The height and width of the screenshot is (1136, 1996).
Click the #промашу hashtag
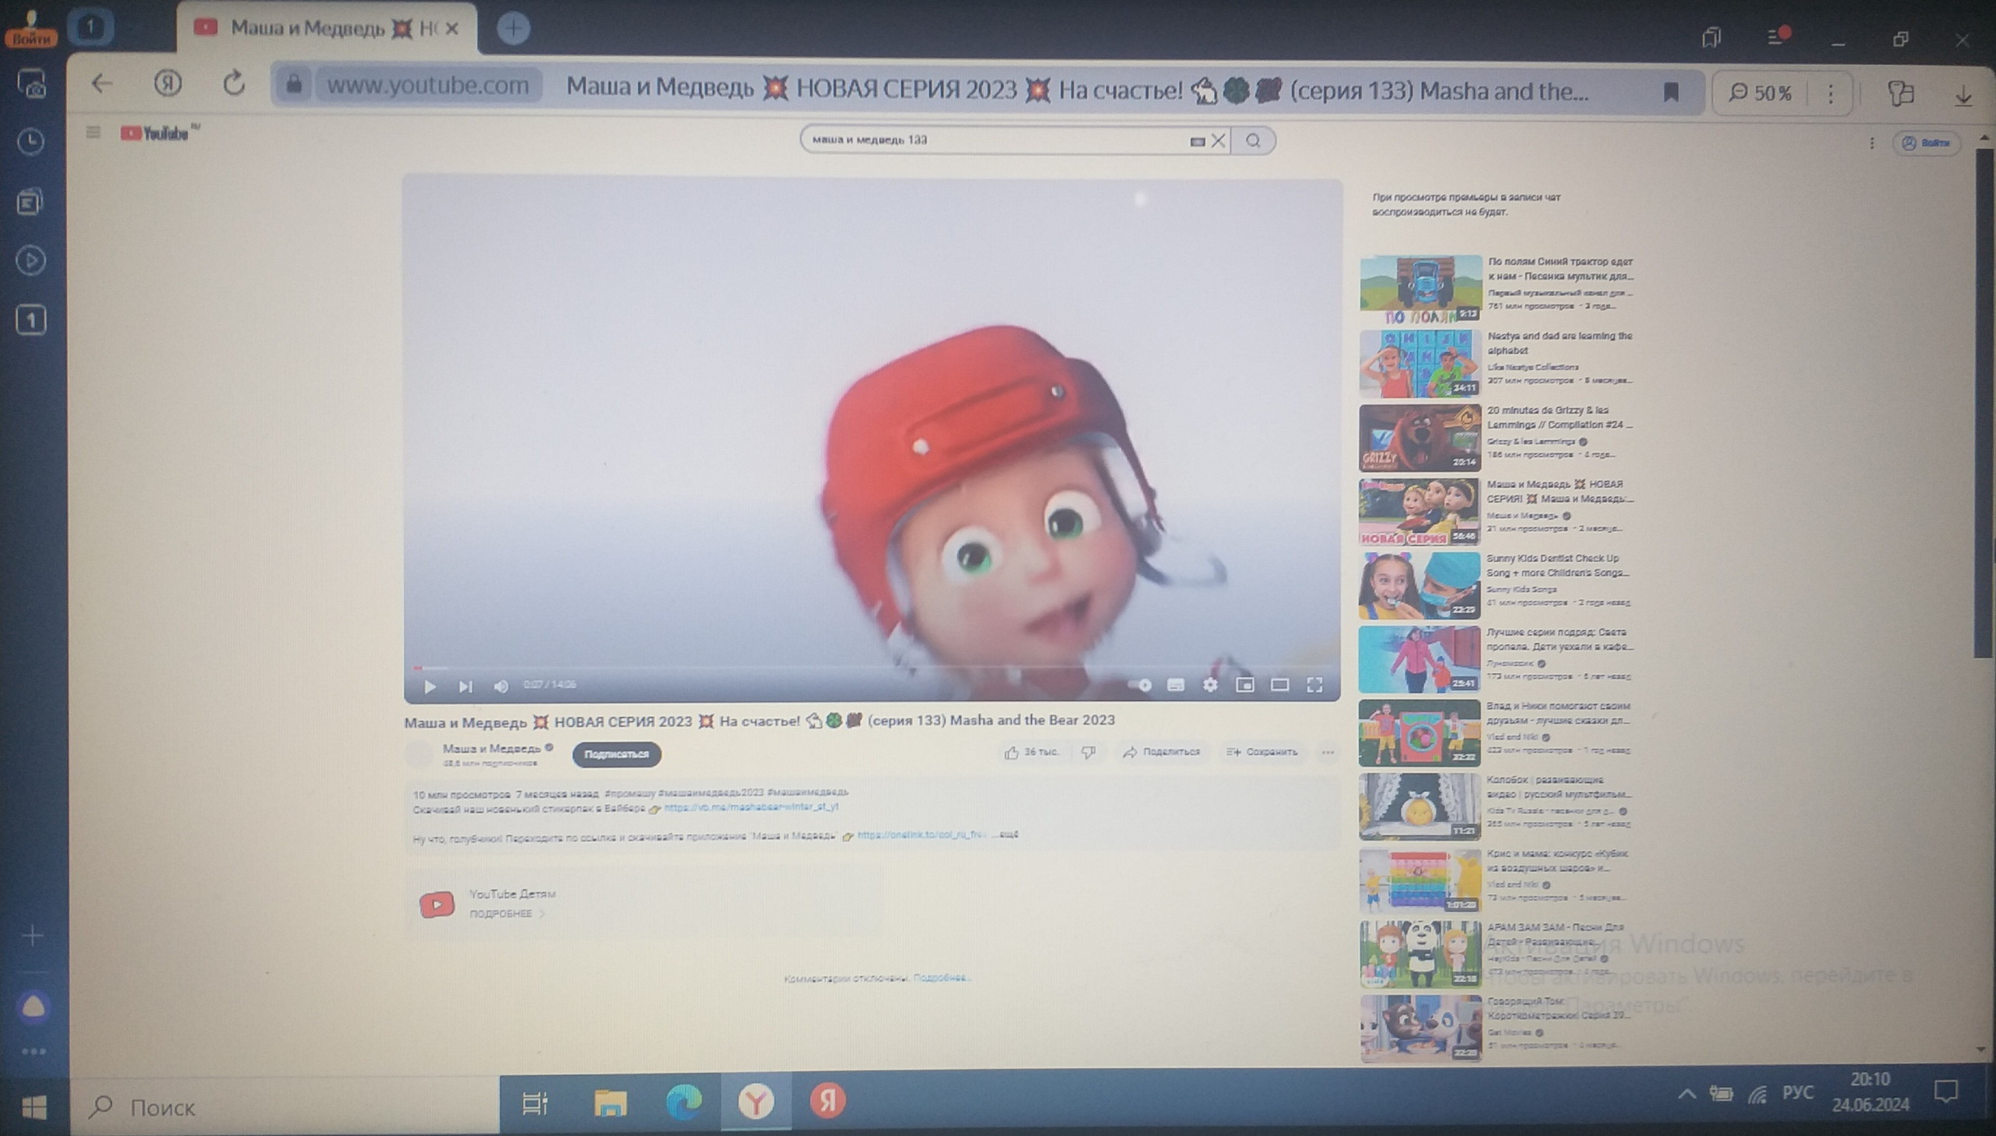pyautogui.click(x=630, y=793)
